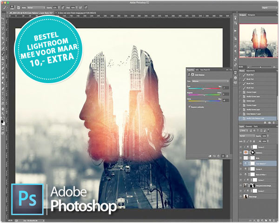Delete the current history state
This screenshot has height=223, width=279.
(x=274, y=123)
